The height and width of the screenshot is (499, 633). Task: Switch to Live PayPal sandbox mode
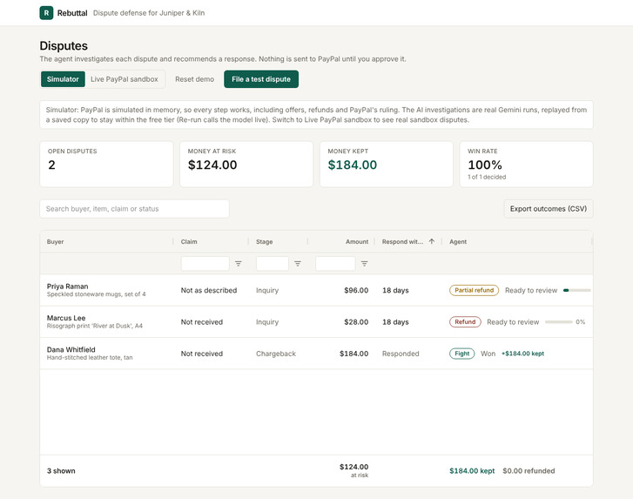coord(125,79)
